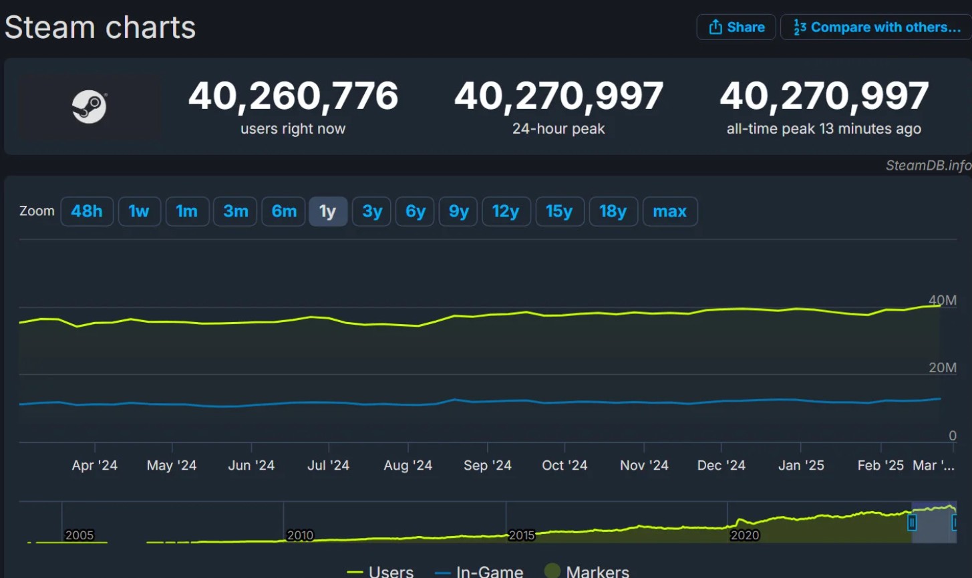Open Compare with others
The width and height of the screenshot is (972, 578).
[873, 27]
